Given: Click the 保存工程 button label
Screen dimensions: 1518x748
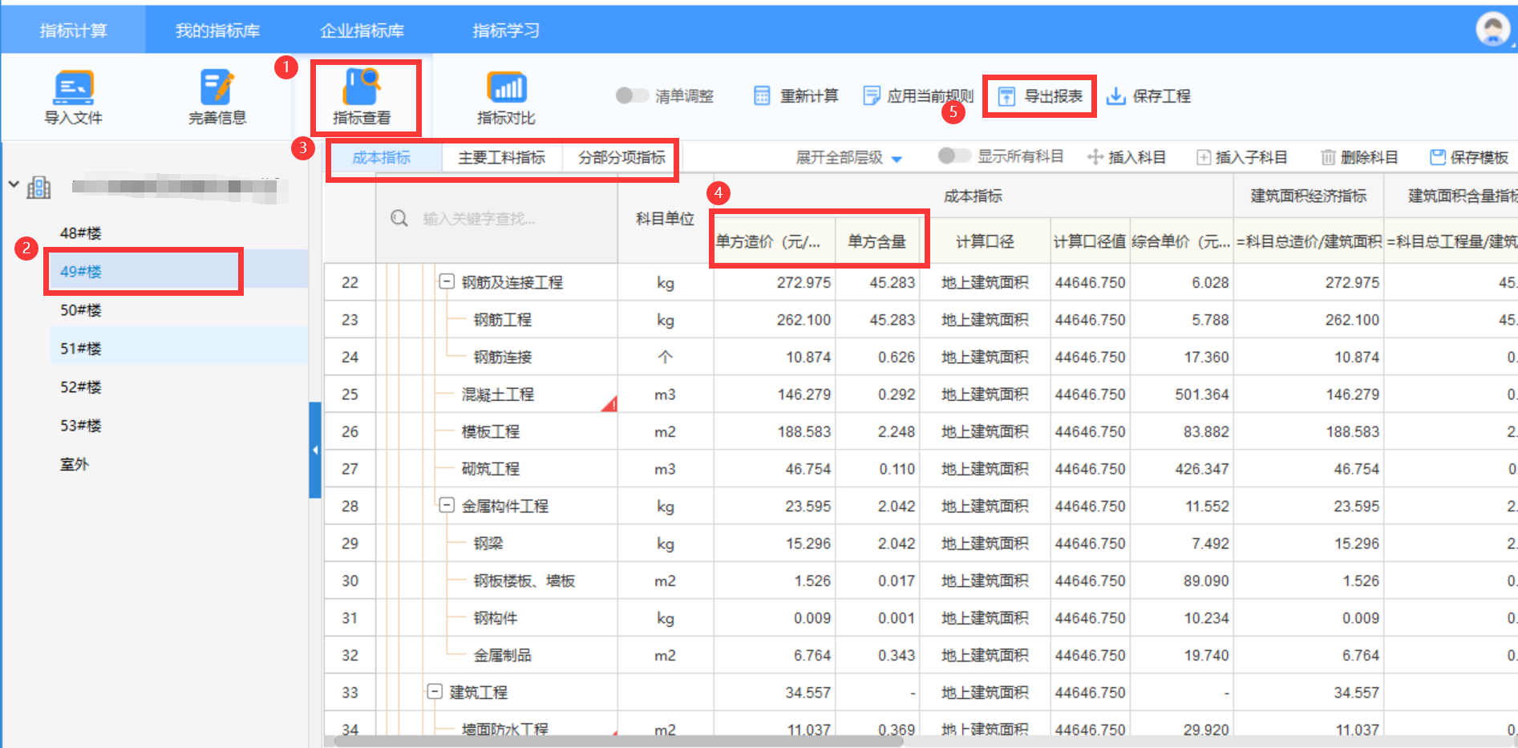Looking at the screenshot, I should pyautogui.click(x=1162, y=96).
